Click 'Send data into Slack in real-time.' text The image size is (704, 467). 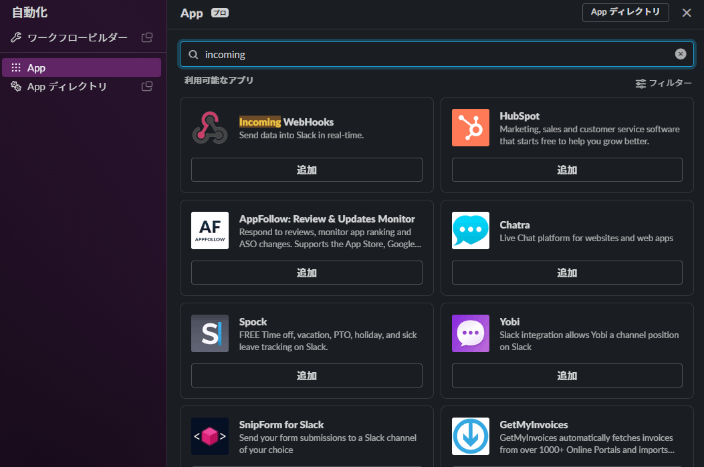[x=302, y=135]
